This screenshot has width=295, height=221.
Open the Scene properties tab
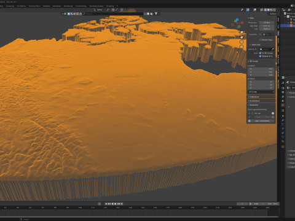tap(283, 101)
